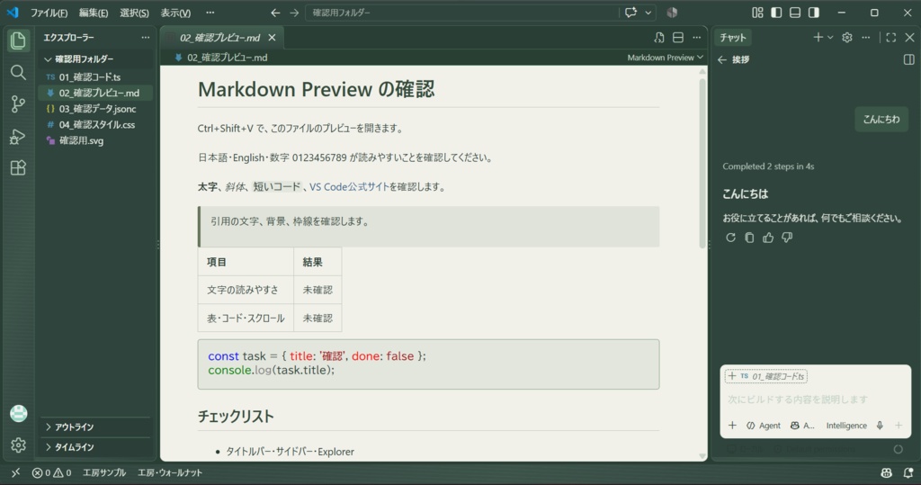This screenshot has width=921, height=485.
Task: Open the Accounts avatar menu
Action: click(x=18, y=413)
